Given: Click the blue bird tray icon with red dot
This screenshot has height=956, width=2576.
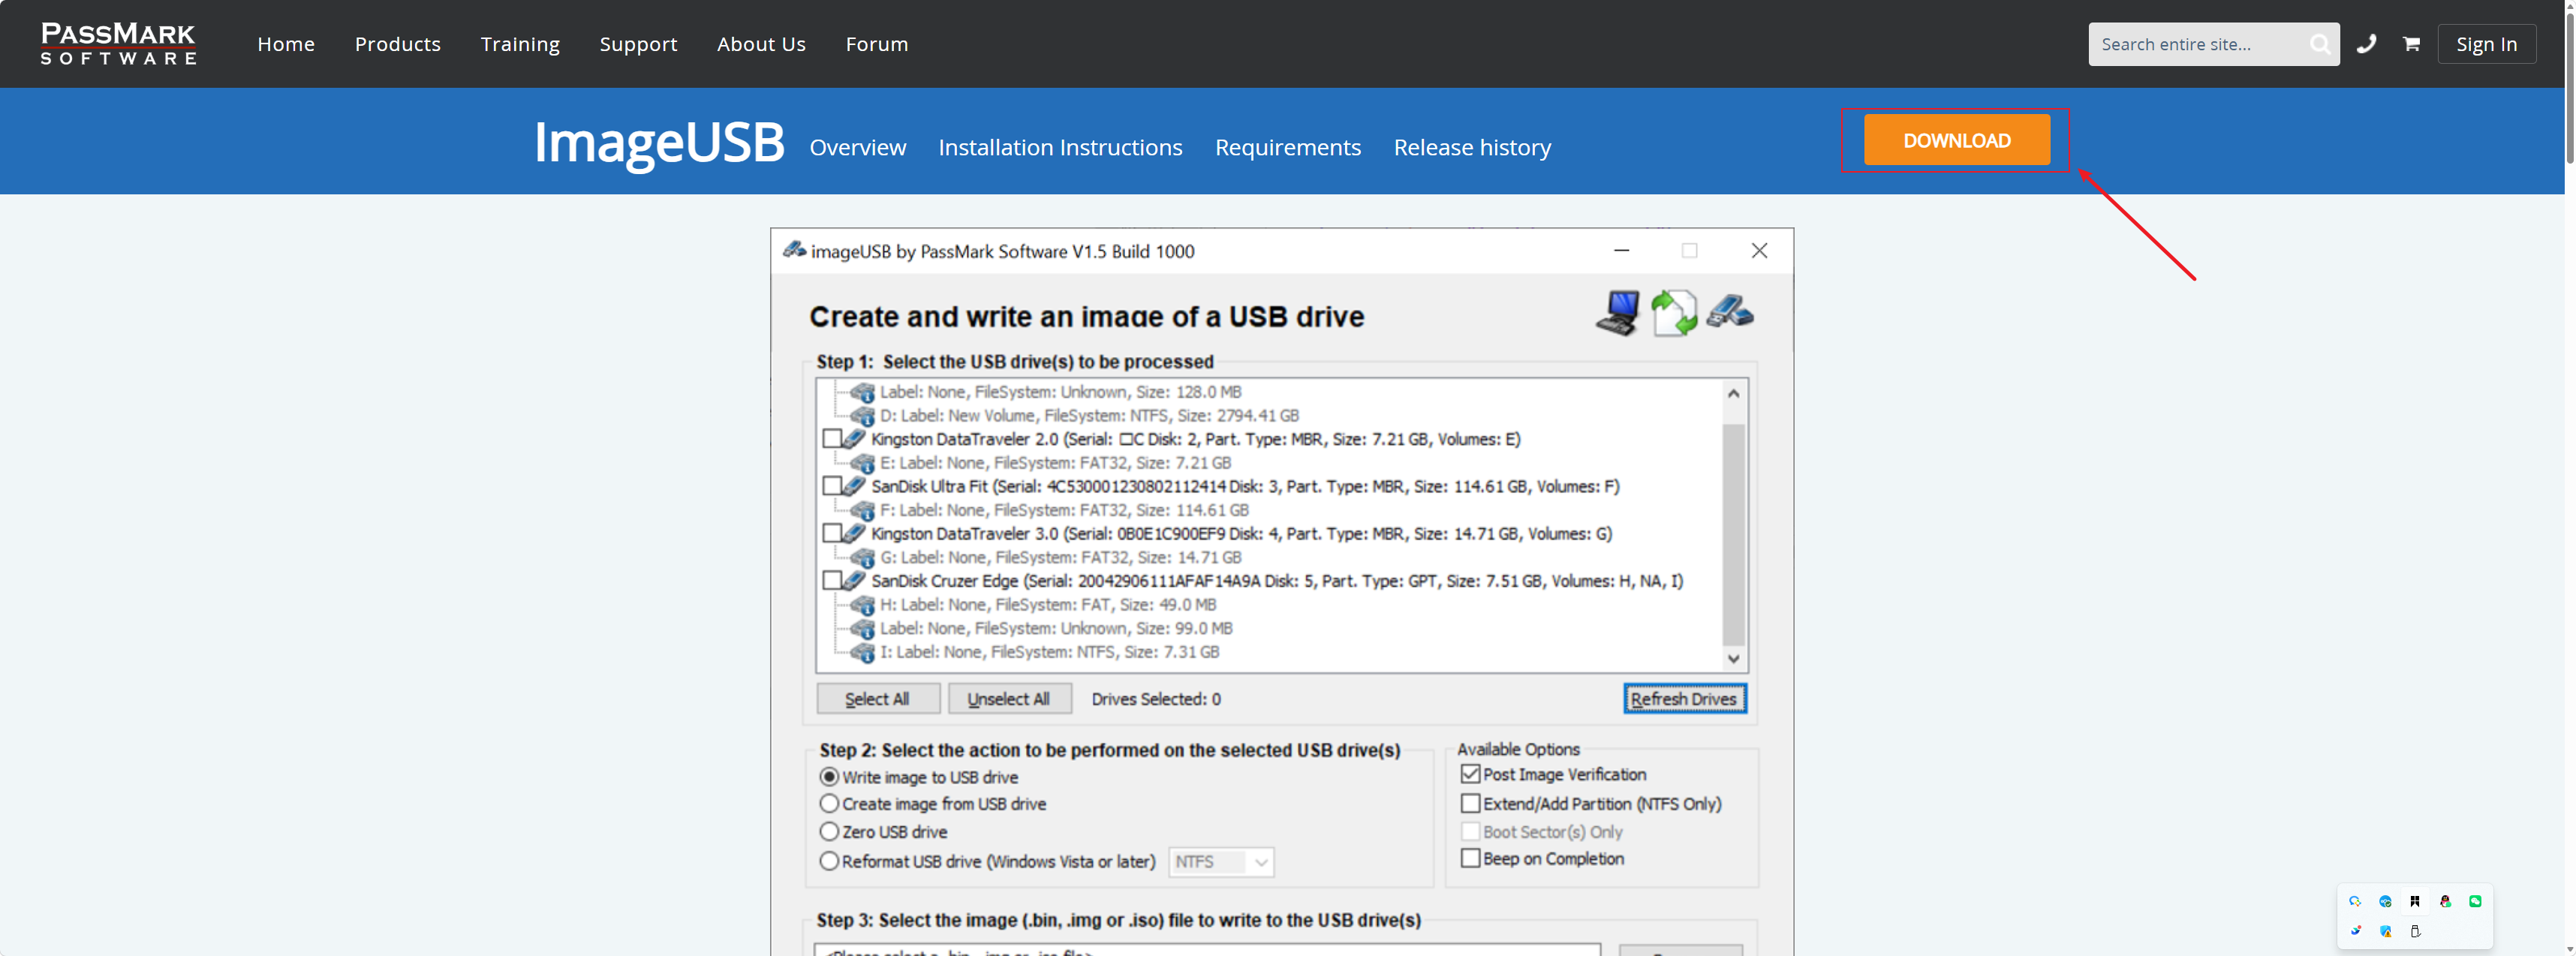Looking at the screenshot, I should coord(2356,931).
